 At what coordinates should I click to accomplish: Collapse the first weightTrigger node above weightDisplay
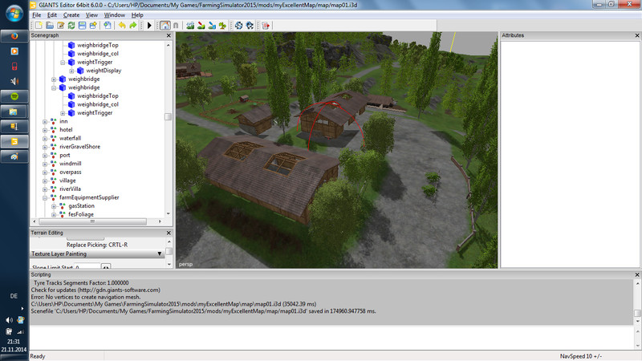point(63,63)
